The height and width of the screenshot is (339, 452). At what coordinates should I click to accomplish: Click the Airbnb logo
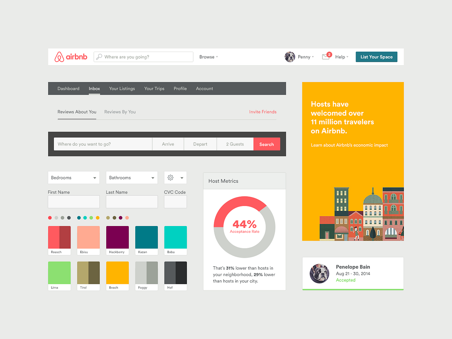71,56
